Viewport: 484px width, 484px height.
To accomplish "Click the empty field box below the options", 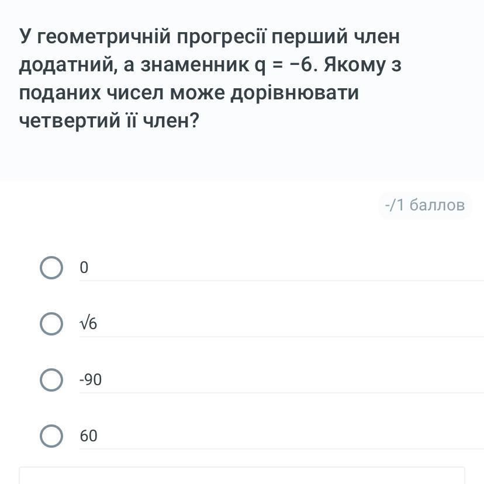I will (242, 475).
